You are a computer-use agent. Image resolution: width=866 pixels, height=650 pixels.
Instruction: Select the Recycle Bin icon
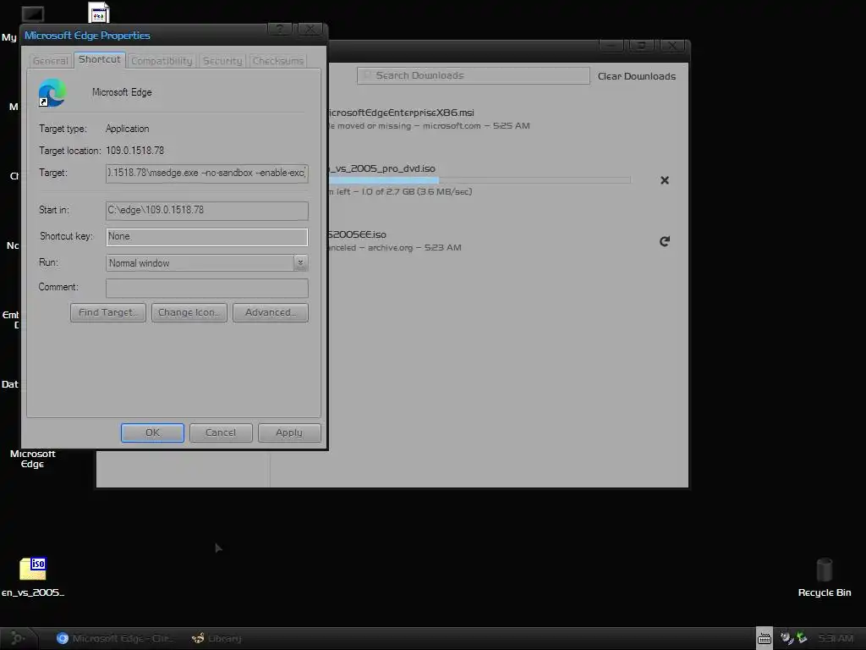[x=825, y=577]
